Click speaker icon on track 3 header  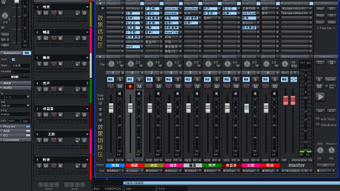[x=61, y=13]
